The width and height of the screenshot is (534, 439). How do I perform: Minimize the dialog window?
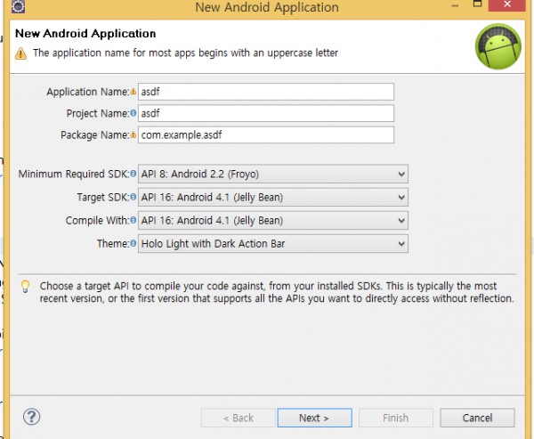point(455,4)
